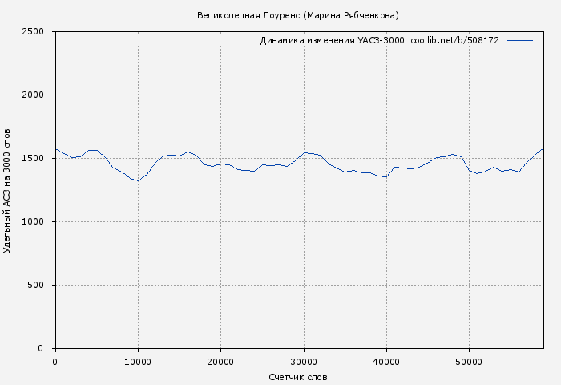Click the 10000 tick on X-axis

tap(138, 362)
